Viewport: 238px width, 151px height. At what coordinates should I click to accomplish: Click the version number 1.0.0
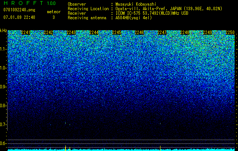(51, 3)
